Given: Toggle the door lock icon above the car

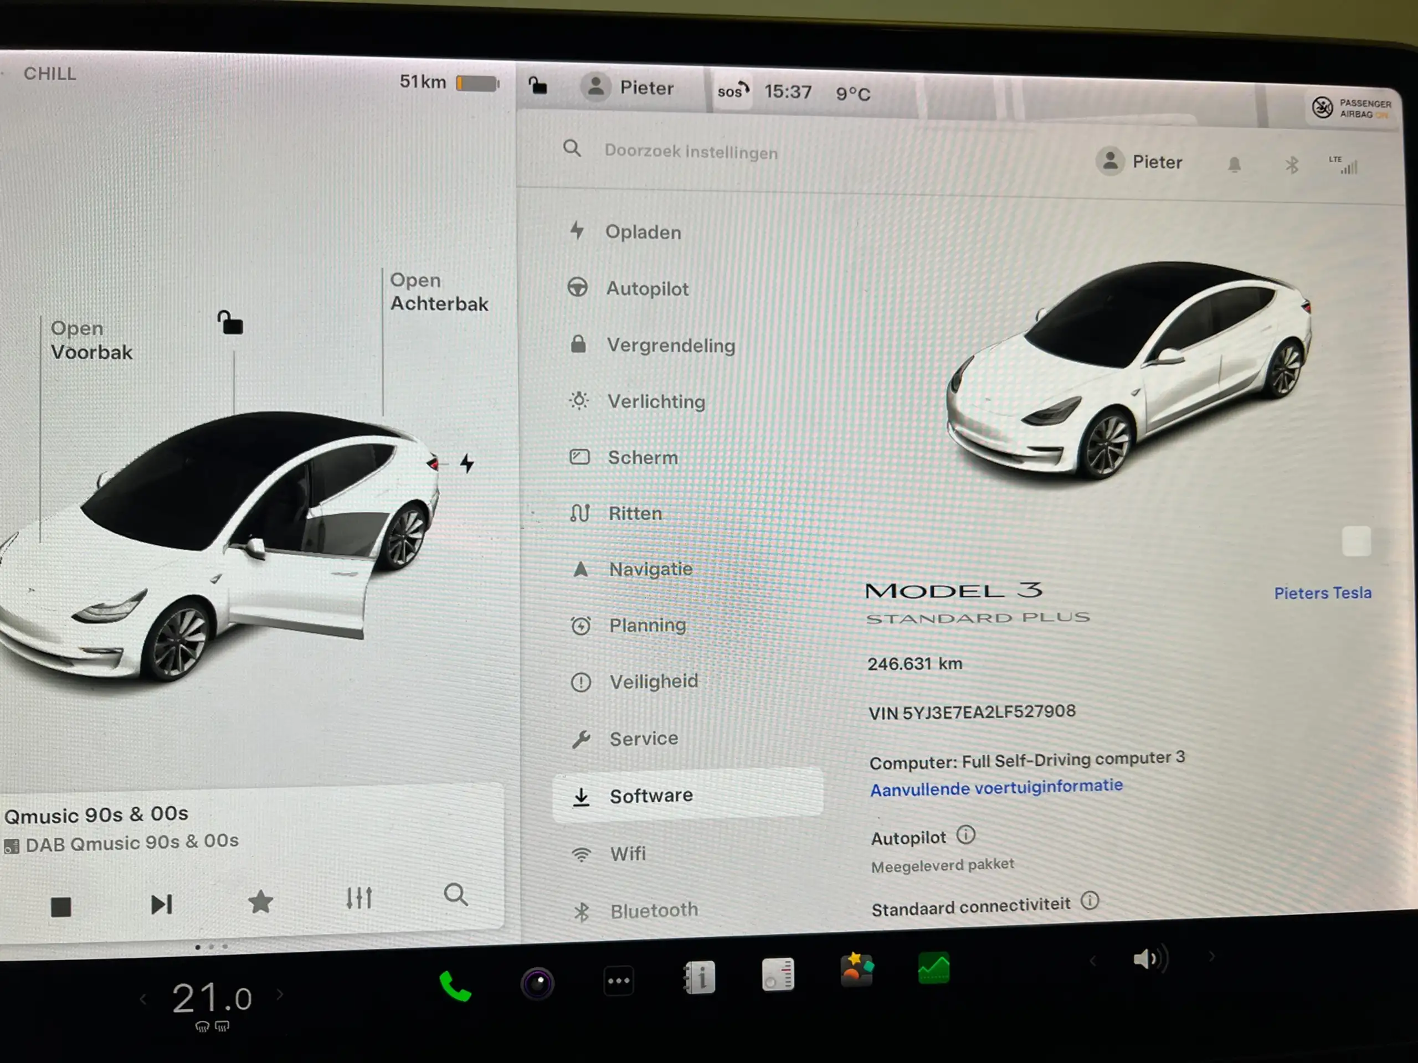Looking at the screenshot, I should (x=230, y=322).
